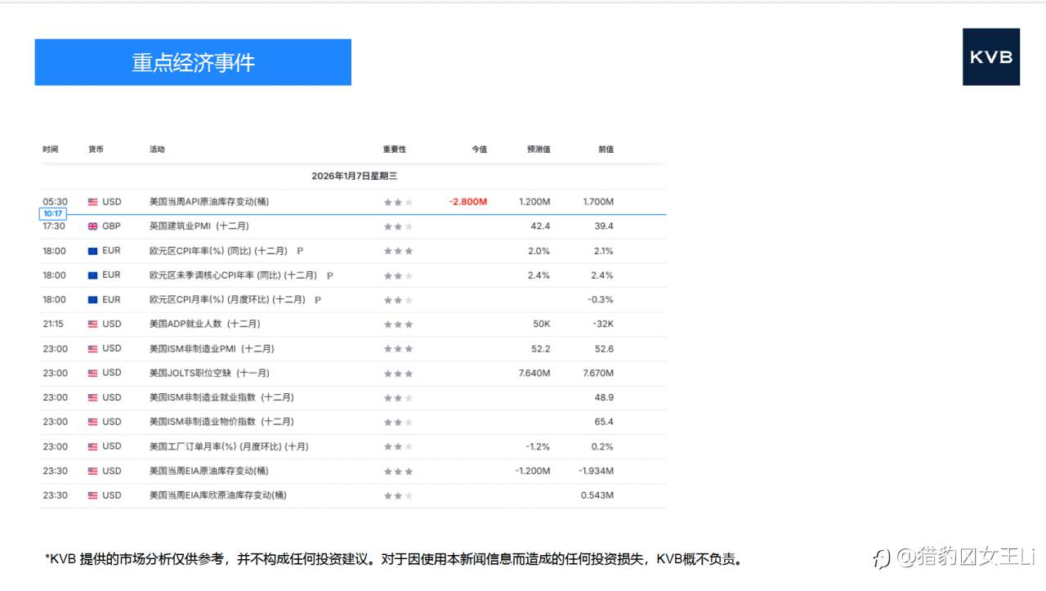Click the USD flag next to 美国ADP就业人数

(93, 324)
